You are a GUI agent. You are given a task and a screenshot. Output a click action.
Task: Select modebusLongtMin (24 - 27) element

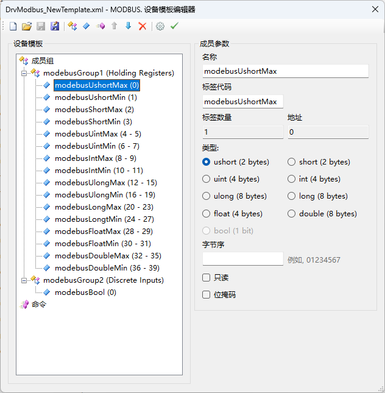coord(104,219)
